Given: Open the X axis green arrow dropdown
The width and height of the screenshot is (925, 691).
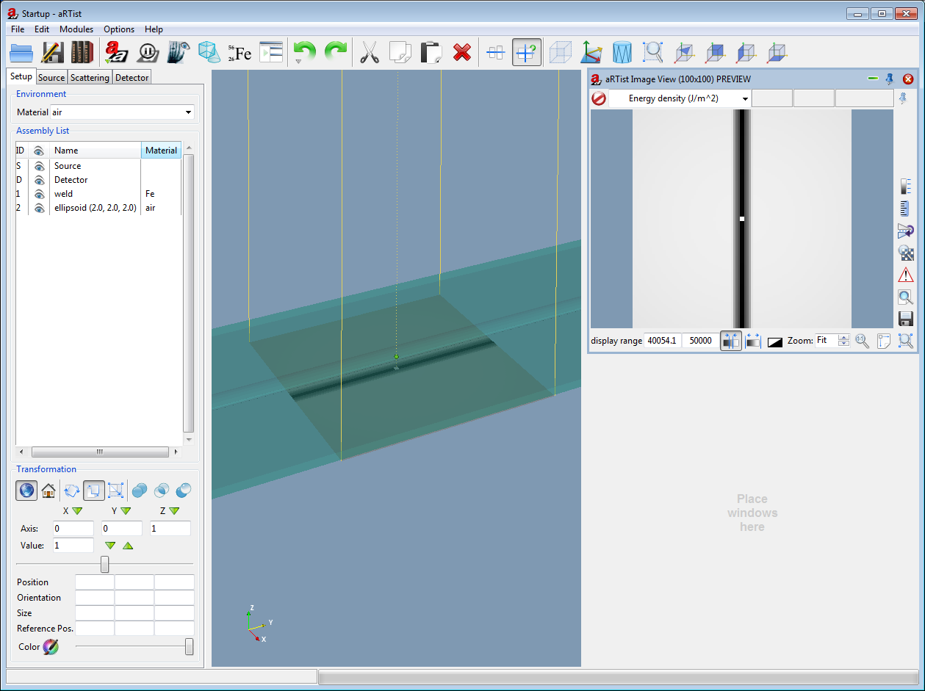Looking at the screenshot, I should 77,511.
